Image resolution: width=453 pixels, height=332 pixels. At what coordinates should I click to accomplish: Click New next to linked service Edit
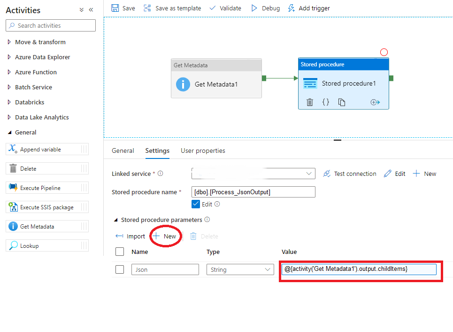click(424, 174)
